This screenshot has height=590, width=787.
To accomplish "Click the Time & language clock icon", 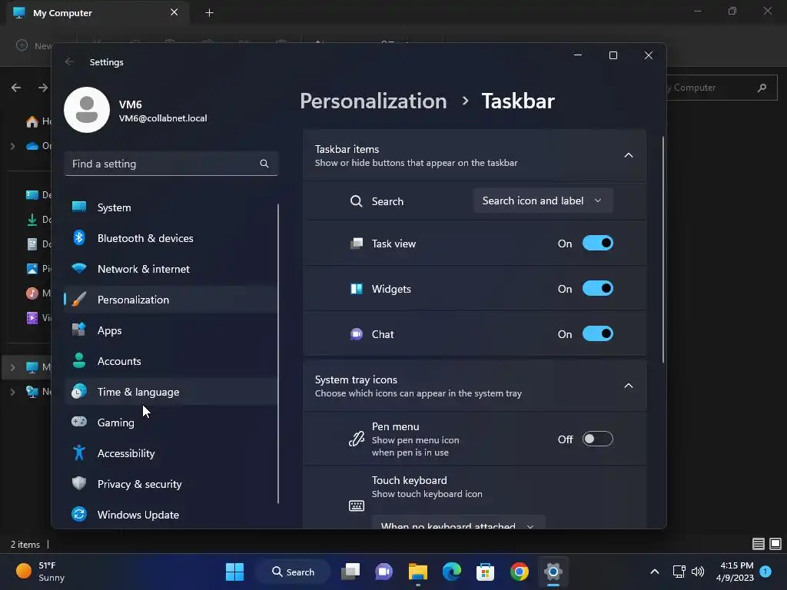I will pyautogui.click(x=79, y=391).
